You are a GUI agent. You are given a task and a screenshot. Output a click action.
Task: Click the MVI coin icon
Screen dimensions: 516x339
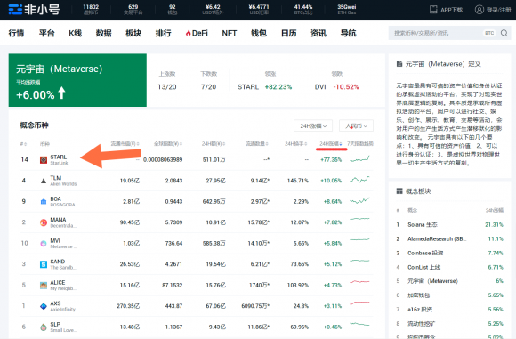[x=44, y=243]
